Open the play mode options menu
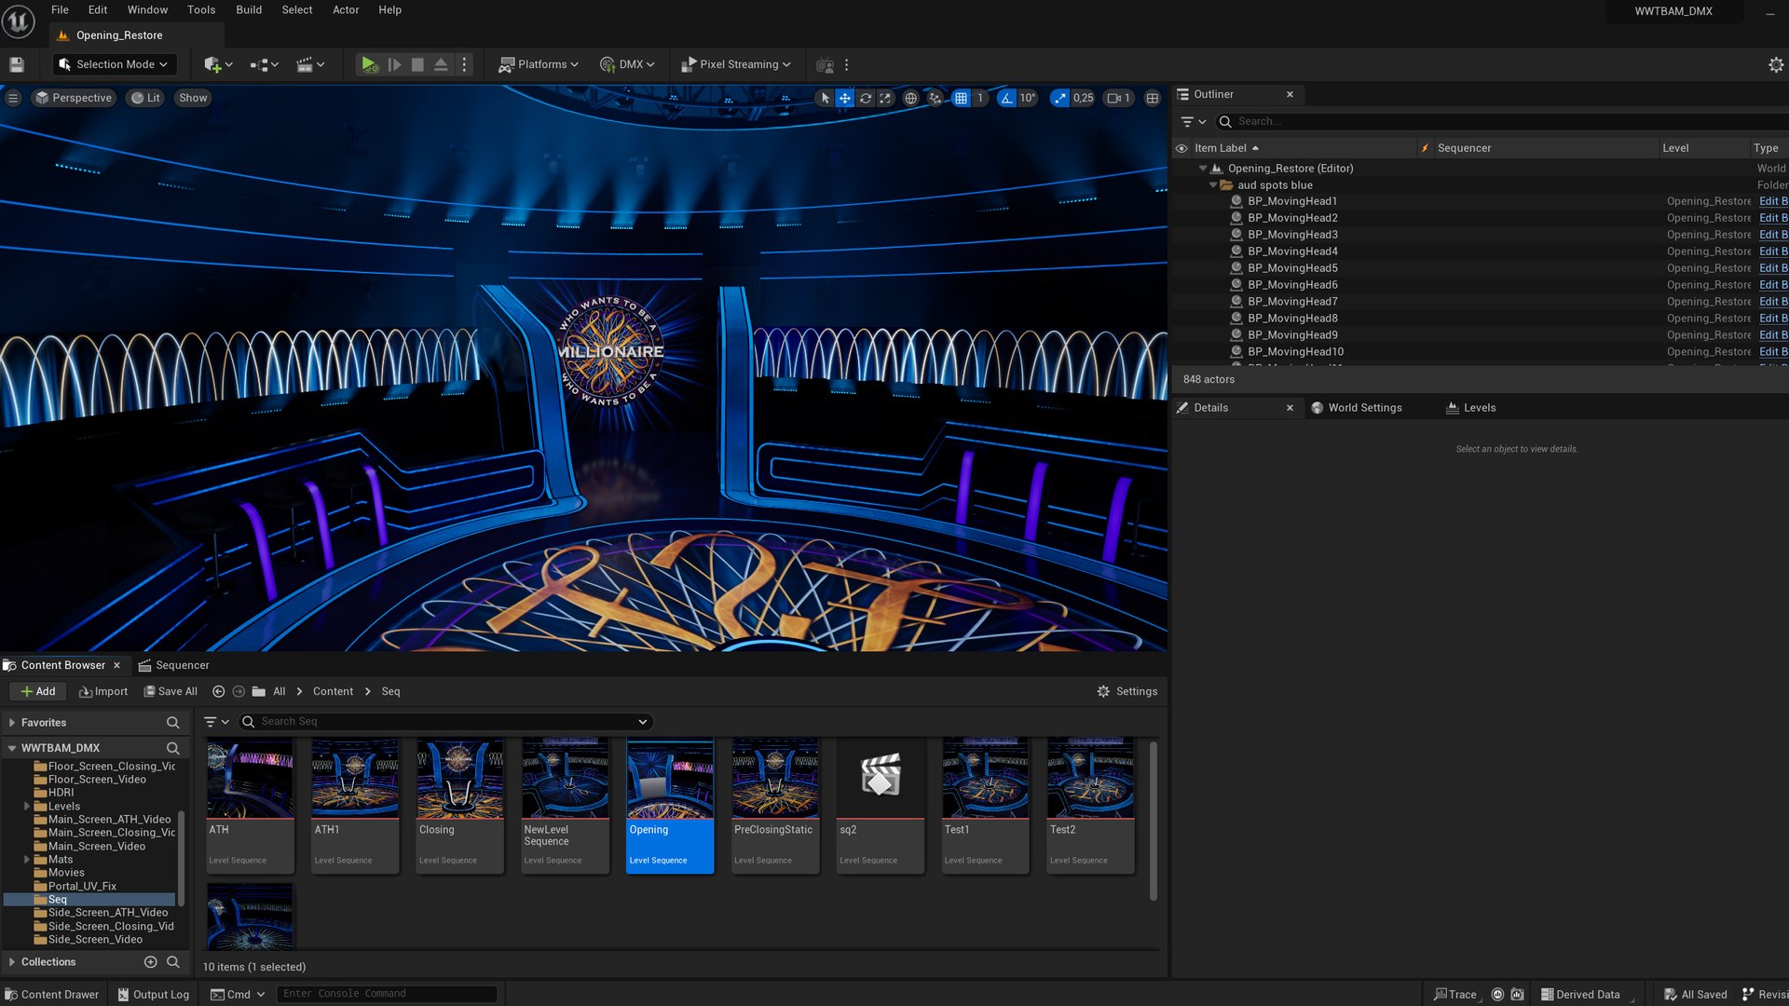Screen dimensions: 1789x1006 point(464,64)
